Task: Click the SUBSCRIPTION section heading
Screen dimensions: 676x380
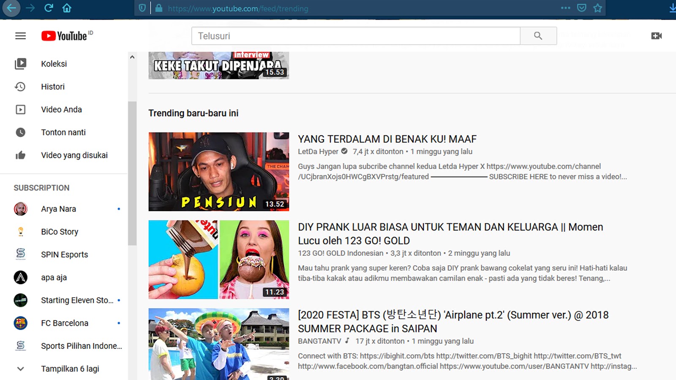Action: [41, 188]
